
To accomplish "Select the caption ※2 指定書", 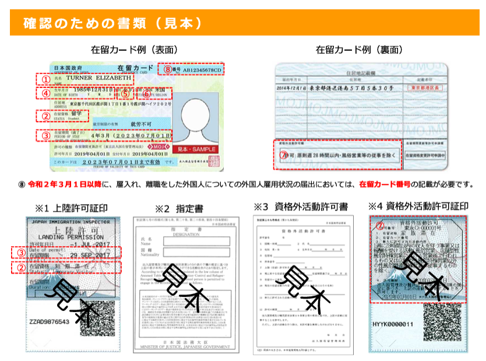I will [x=179, y=209].
